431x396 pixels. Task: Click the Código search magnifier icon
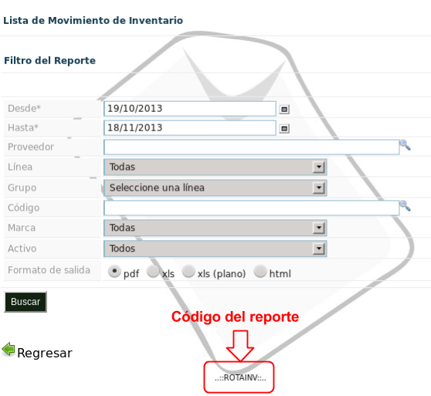(x=405, y=205)
